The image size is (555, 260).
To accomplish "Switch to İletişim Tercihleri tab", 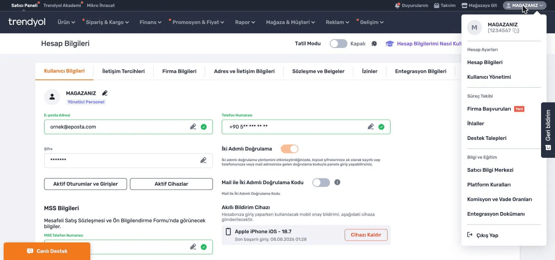I will 123,71.
